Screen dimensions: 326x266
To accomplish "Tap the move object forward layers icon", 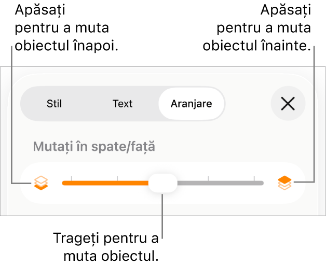I will (x=284, y=183).
